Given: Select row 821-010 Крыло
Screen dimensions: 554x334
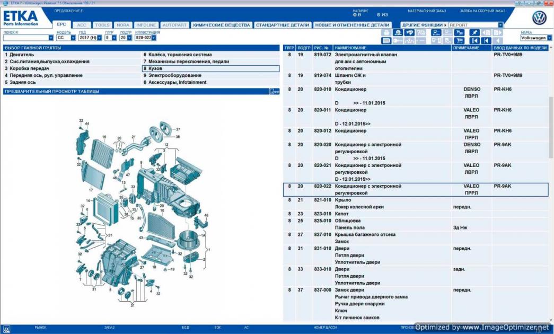Looking at the screenshot, I should [x=416, y=204].
